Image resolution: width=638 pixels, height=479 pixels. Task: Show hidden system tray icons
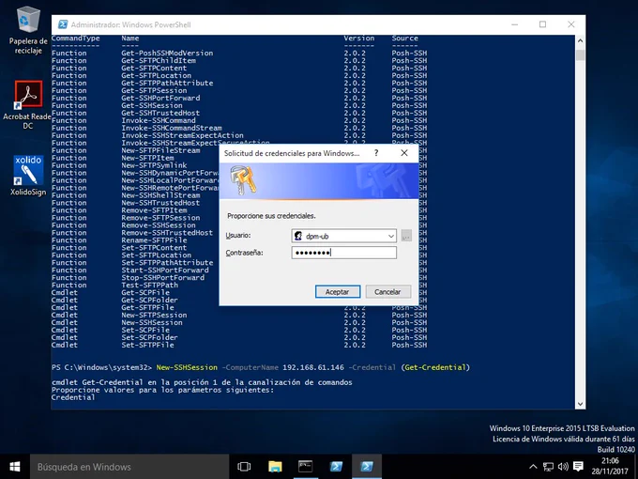[533, 467]
